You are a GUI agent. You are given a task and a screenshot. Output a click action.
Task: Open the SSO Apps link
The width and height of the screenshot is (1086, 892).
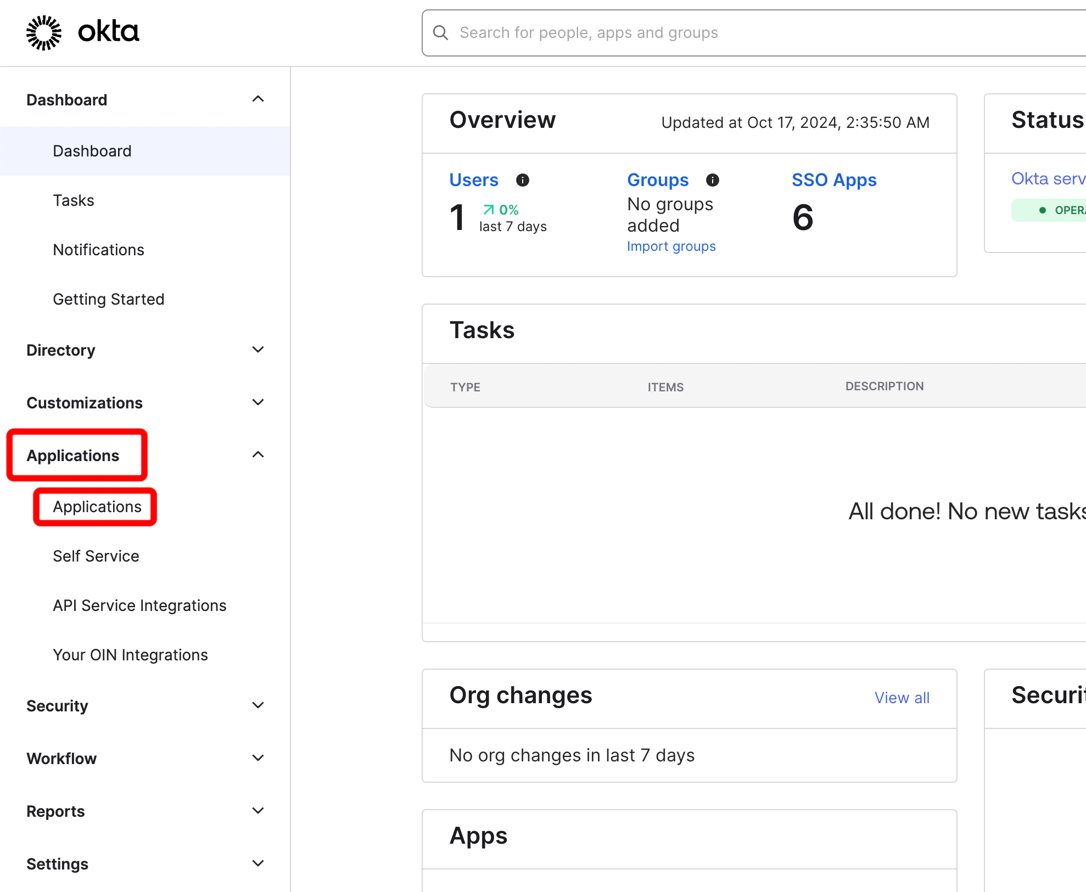(834, 179)
